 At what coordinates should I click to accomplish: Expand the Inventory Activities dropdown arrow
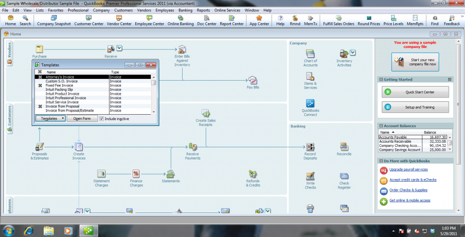pos(352,53)
